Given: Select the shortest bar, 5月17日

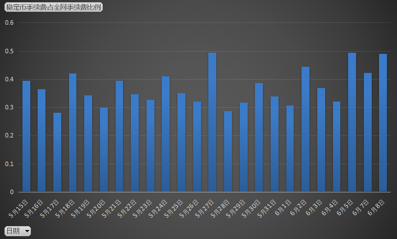Looking at the screenshot, I should tap(57, 152).
